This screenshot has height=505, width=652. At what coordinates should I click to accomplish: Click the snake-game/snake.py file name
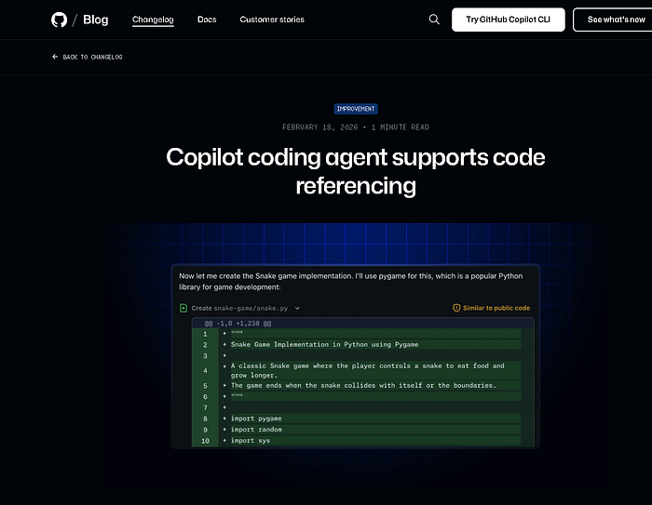point(251,308)
